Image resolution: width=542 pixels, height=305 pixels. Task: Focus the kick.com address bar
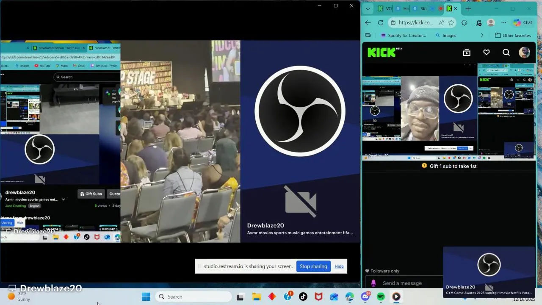click(x=416, y=23)
